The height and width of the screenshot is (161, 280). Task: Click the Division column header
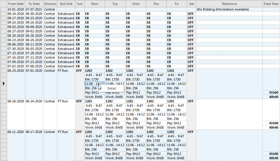click(50, 4)
